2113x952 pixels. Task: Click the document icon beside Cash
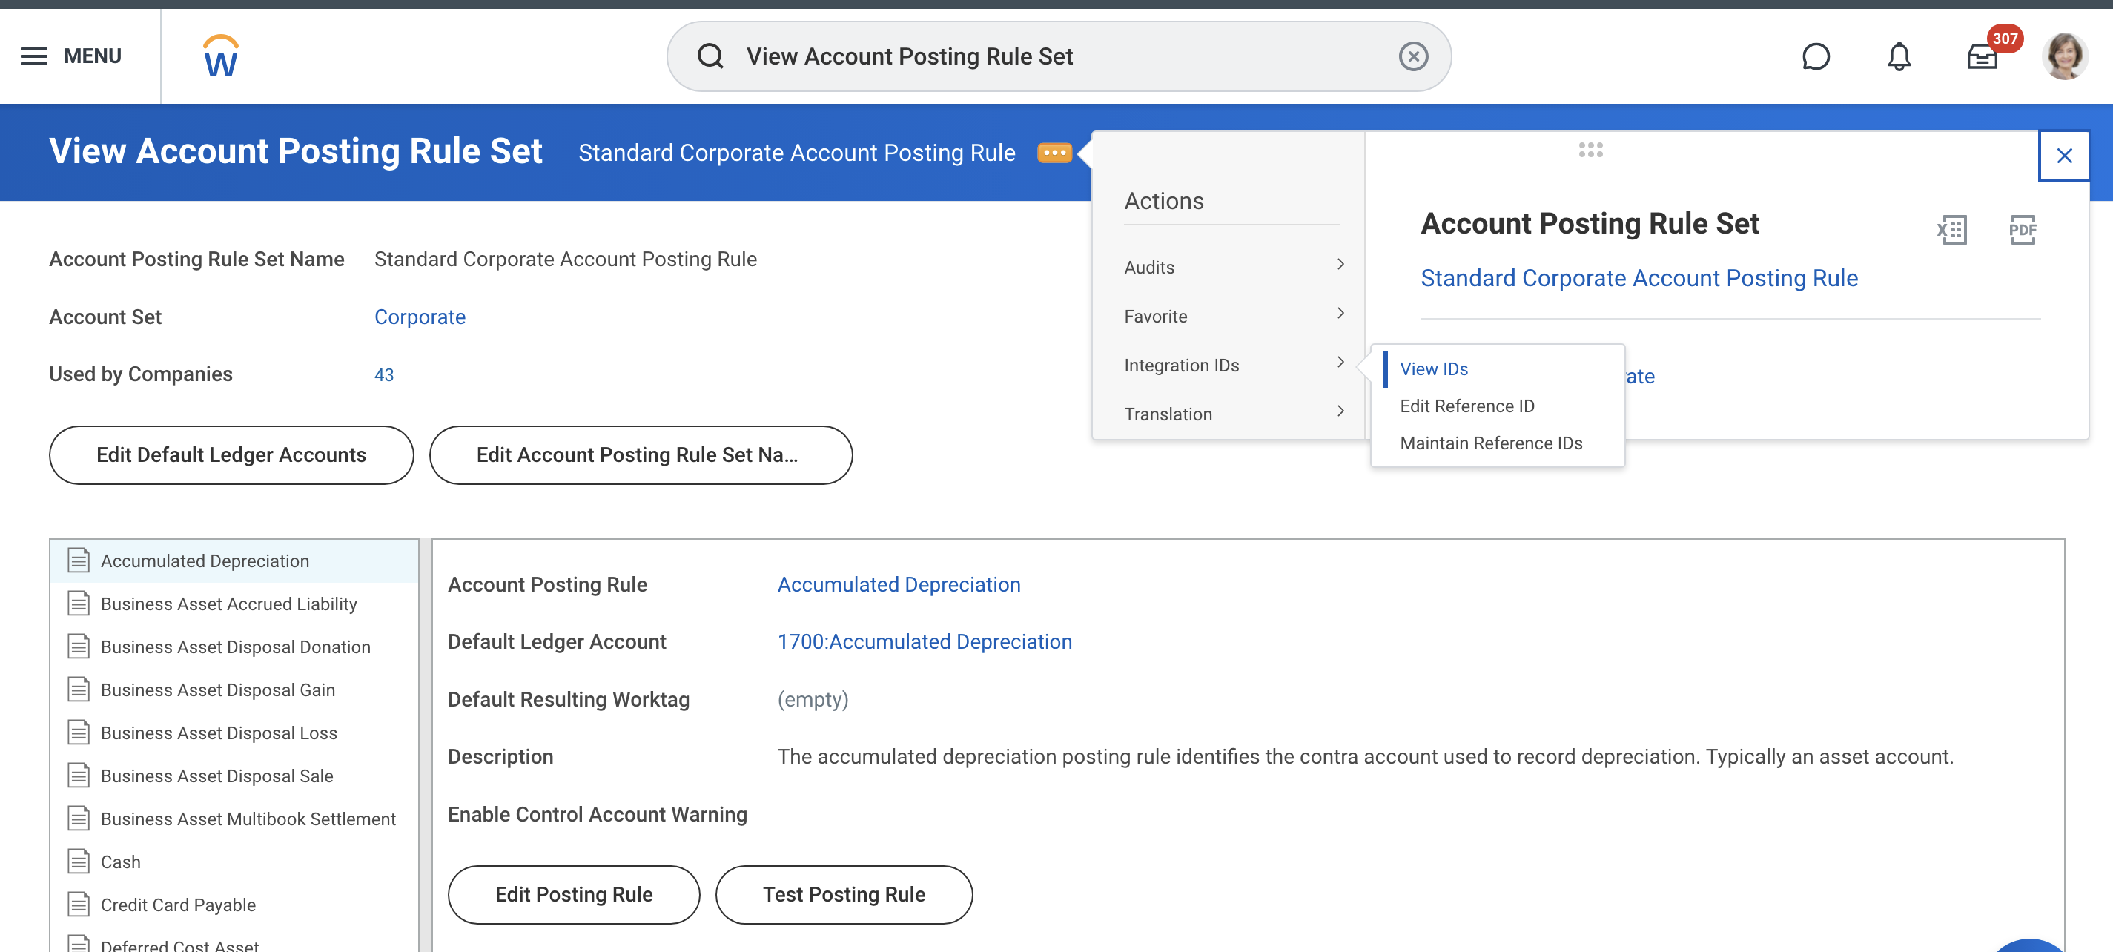(78, 861)
